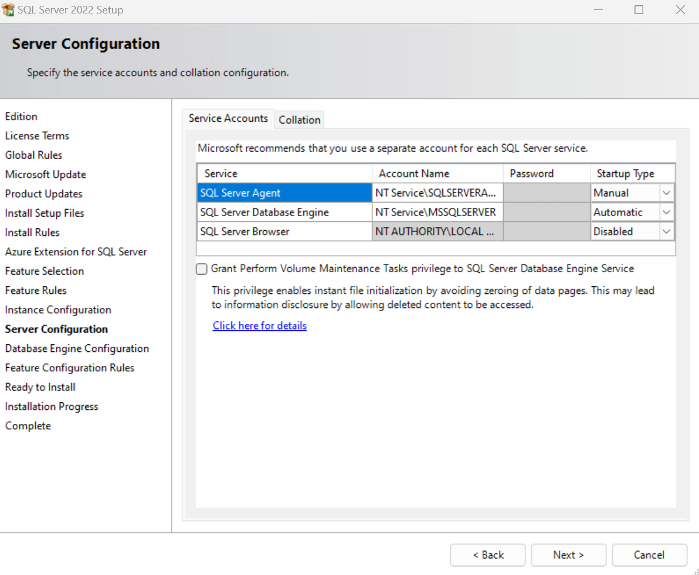The image size is (699, 575).
Task: Select Azure Extension for SQL Server step
Action: click(x=76, y=252)
